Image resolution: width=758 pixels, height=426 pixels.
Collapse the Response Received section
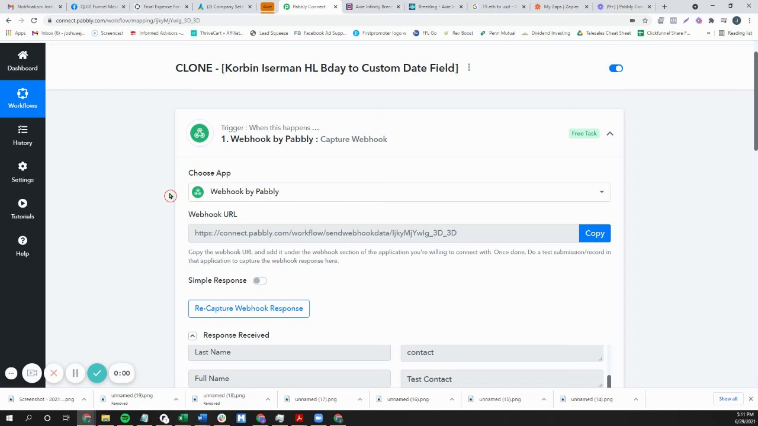tap(192, 335)
